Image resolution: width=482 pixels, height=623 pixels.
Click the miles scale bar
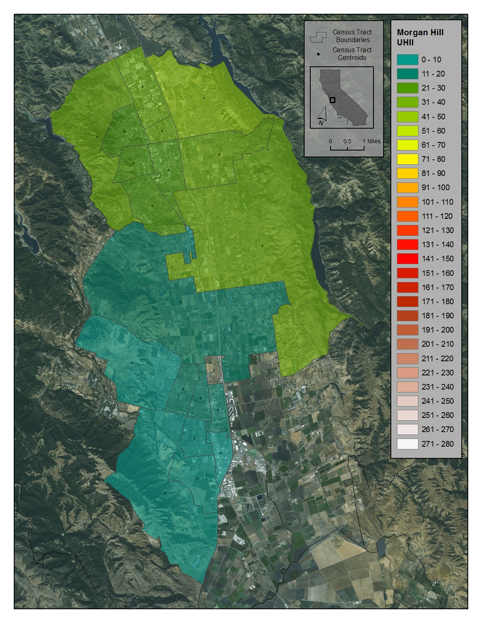pos(347,148)
